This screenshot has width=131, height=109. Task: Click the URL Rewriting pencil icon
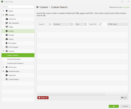(7, 23)
